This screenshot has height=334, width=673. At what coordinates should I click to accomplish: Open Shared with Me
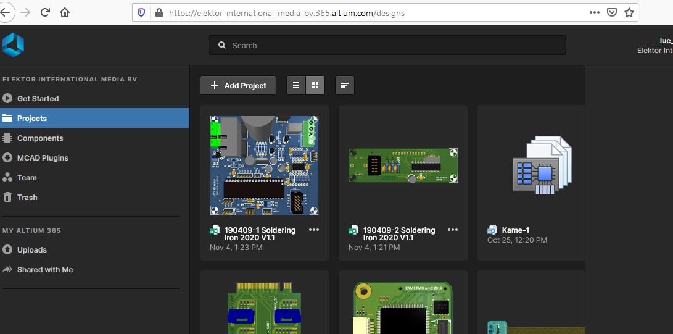click(x=94, y=270)
